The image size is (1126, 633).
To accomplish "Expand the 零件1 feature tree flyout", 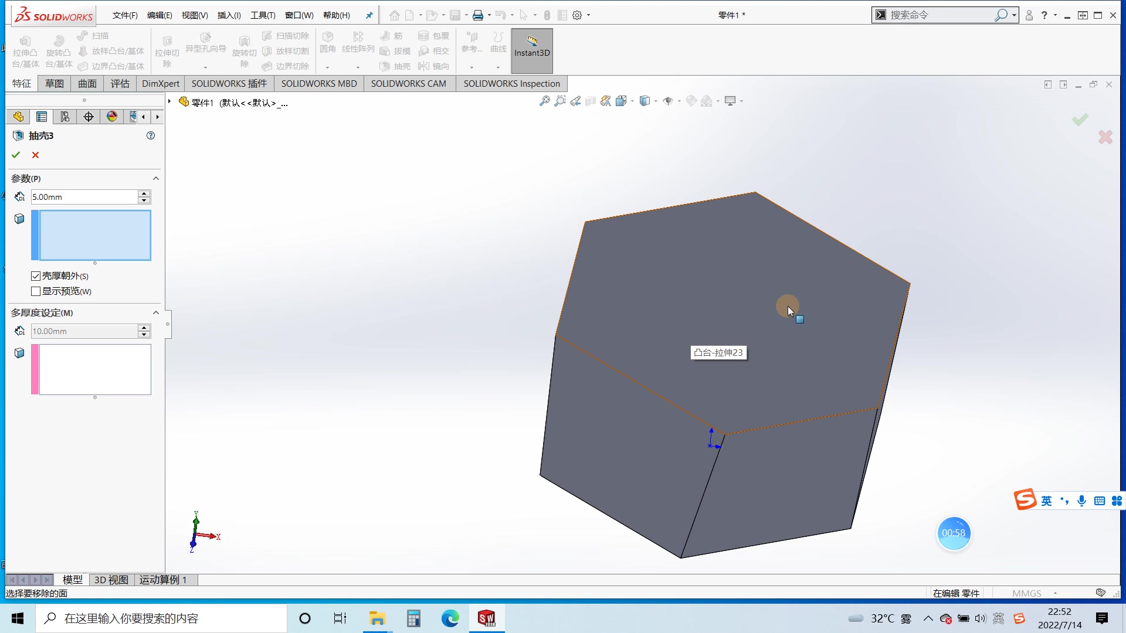I will (x=169, y=102).
